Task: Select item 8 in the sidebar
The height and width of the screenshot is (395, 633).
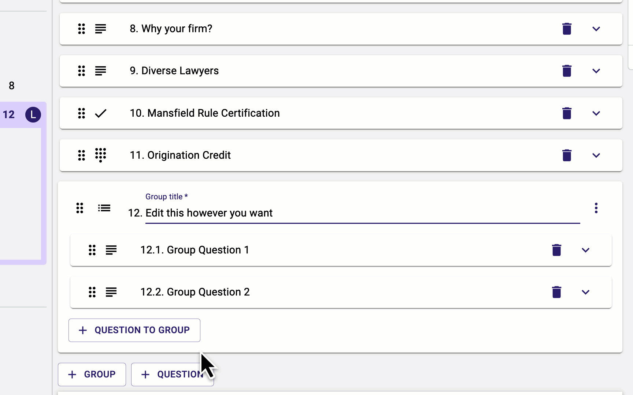Action: point(12,86)
